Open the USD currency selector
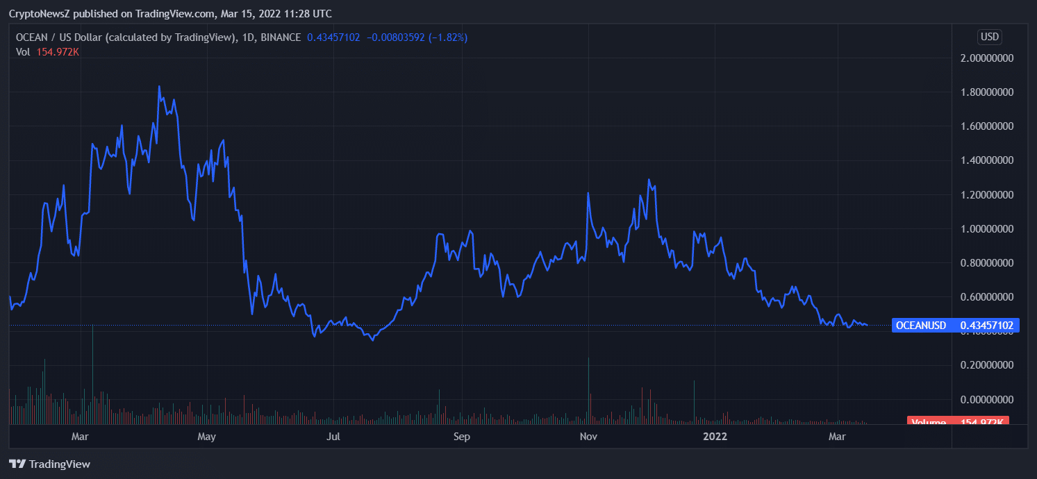This screenshot has height=479, width=1037. click(989, 37)
